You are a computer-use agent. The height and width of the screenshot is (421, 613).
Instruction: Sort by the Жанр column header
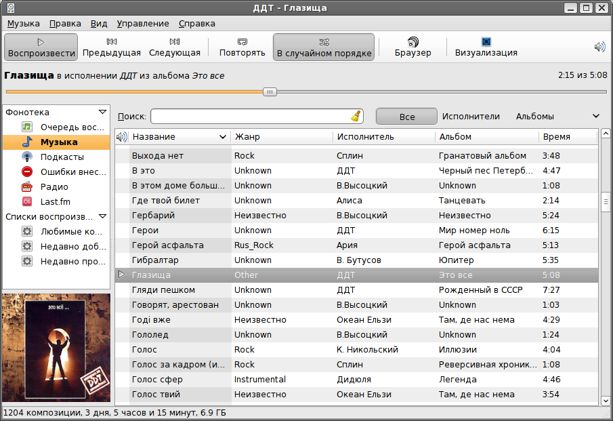coord(282,136)
